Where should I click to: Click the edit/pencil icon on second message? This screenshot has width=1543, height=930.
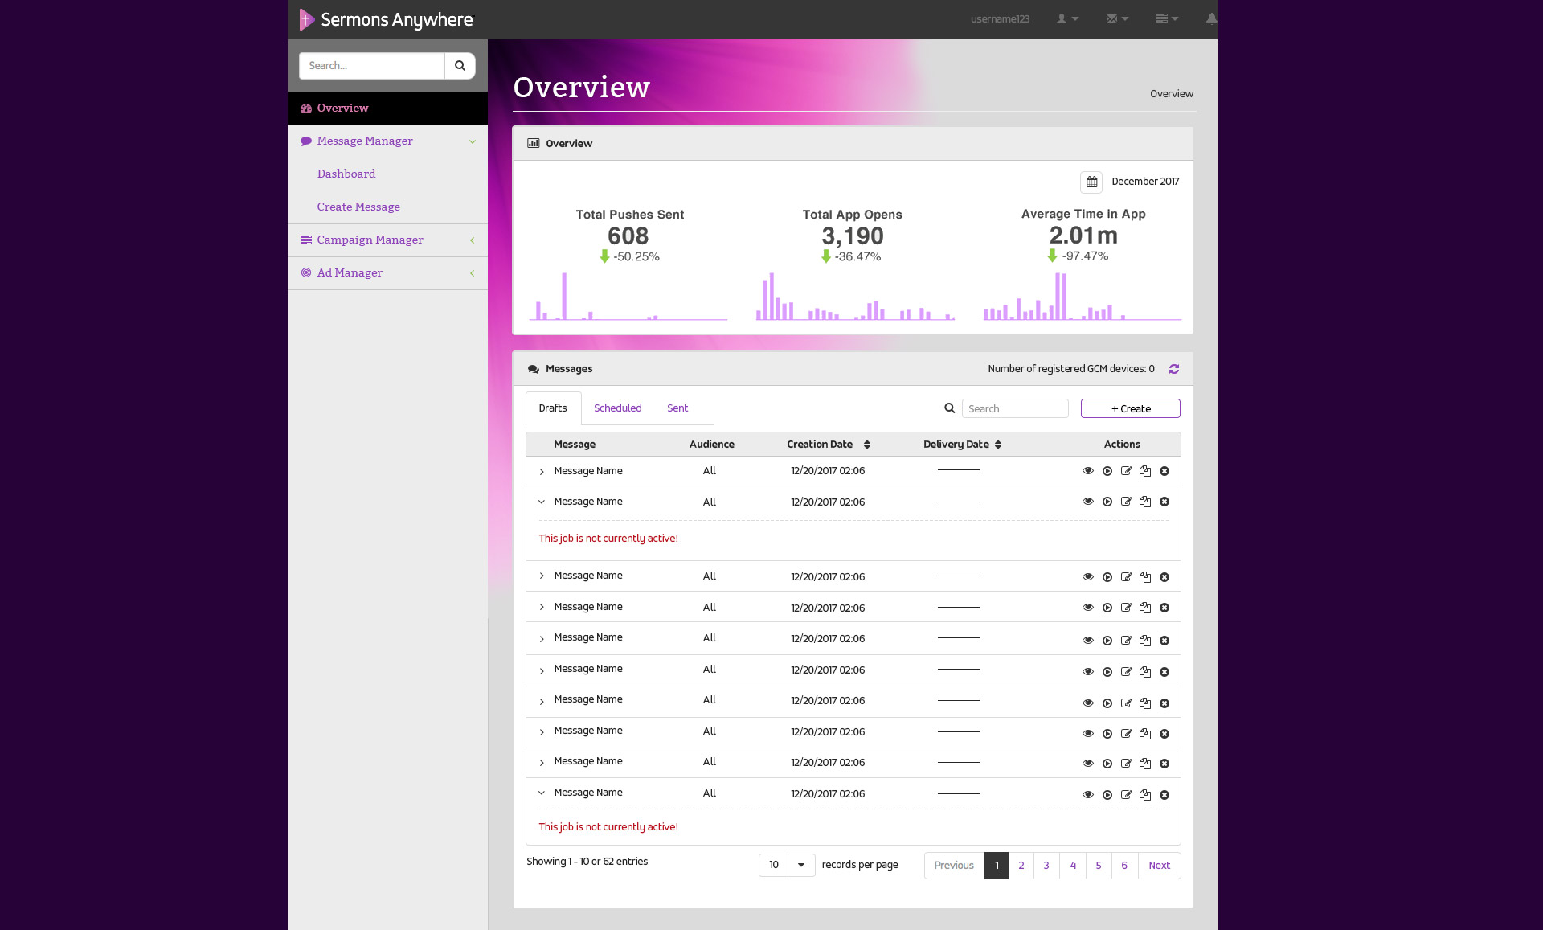coord(1127,502)
